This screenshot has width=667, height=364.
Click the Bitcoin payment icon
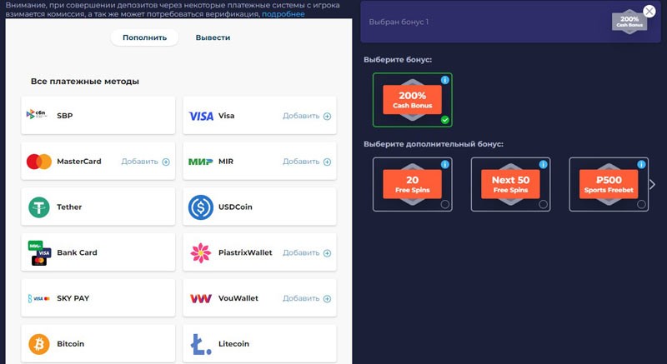(x=38, y=343)
